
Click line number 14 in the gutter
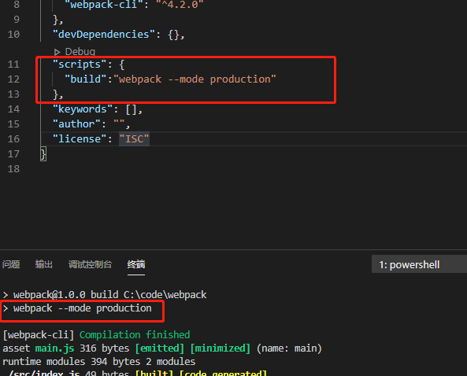(x=13, y=109)
